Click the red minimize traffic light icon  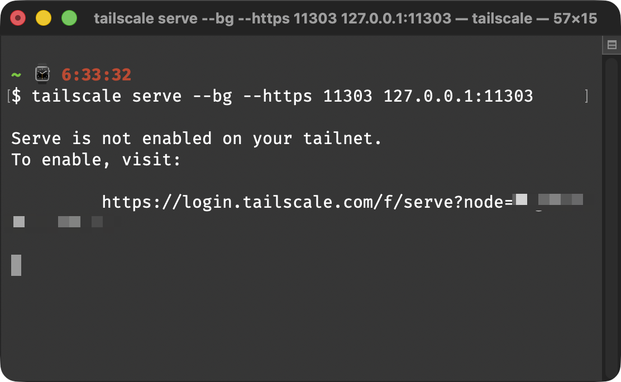pyautogui.click(x=18, y=17)
